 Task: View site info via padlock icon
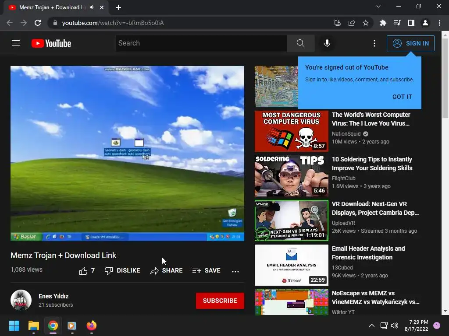[55, 23]
